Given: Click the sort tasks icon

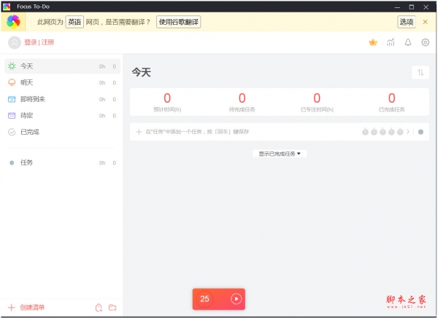Looking at the screenshot, I should pos(420,72).
